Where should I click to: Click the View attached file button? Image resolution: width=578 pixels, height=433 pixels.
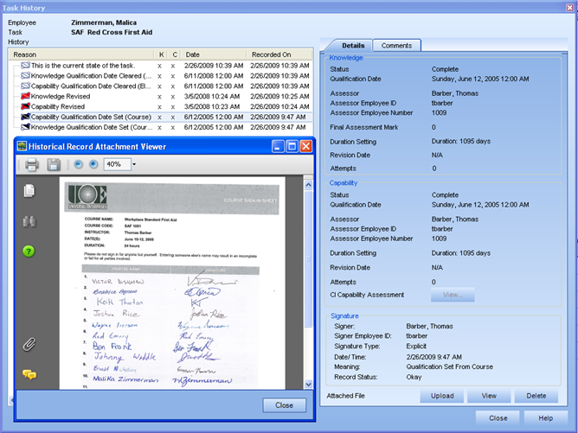(489, 396)
